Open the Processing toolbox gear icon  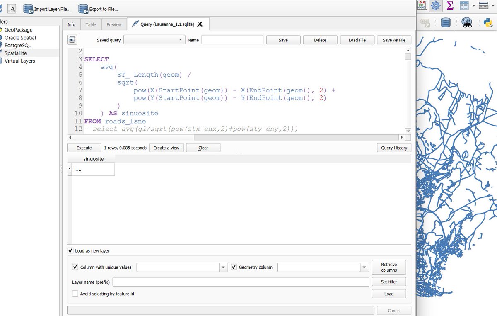pyautogui.click(x=435, y=6)
